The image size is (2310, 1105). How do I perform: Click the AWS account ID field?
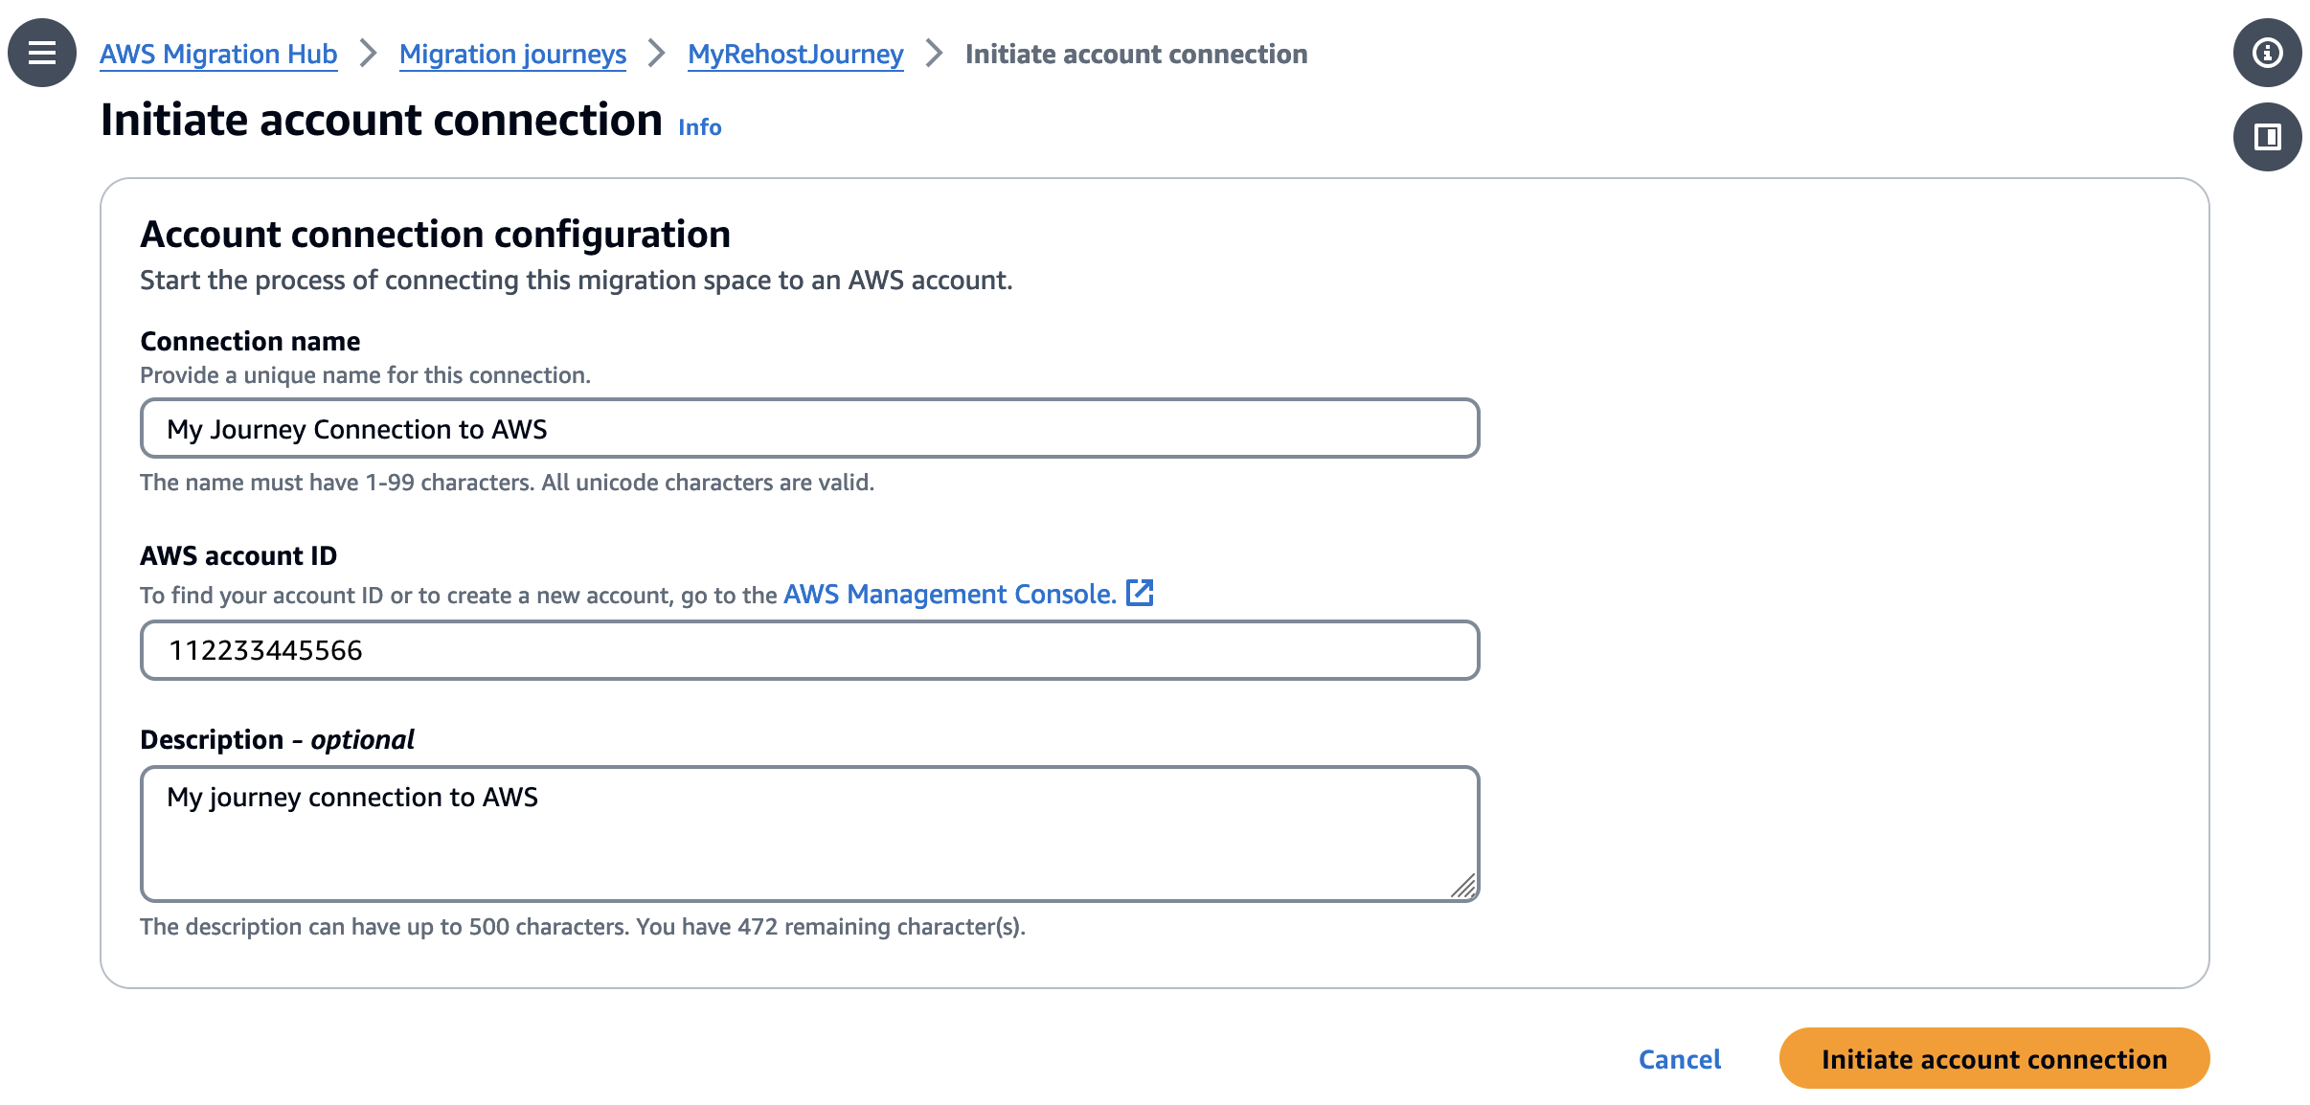coord(809,649)
